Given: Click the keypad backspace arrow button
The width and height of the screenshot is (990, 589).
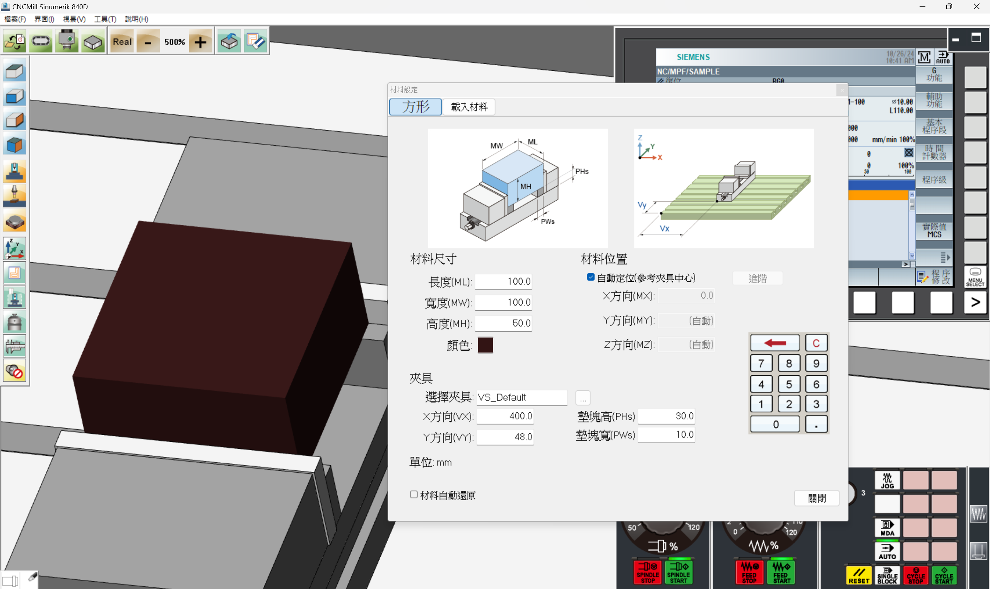Looking at the screenshot, I should point(775,343).
